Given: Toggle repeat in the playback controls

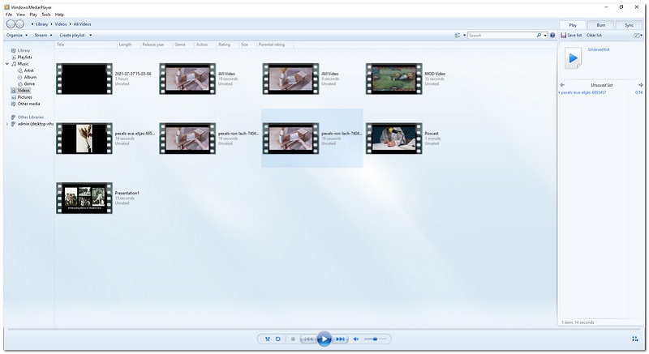Looking at the screenshot, I should (x=278, y=339).
